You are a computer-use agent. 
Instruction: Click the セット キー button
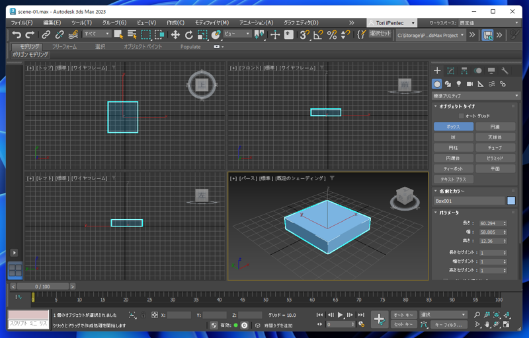pos(404,325)
